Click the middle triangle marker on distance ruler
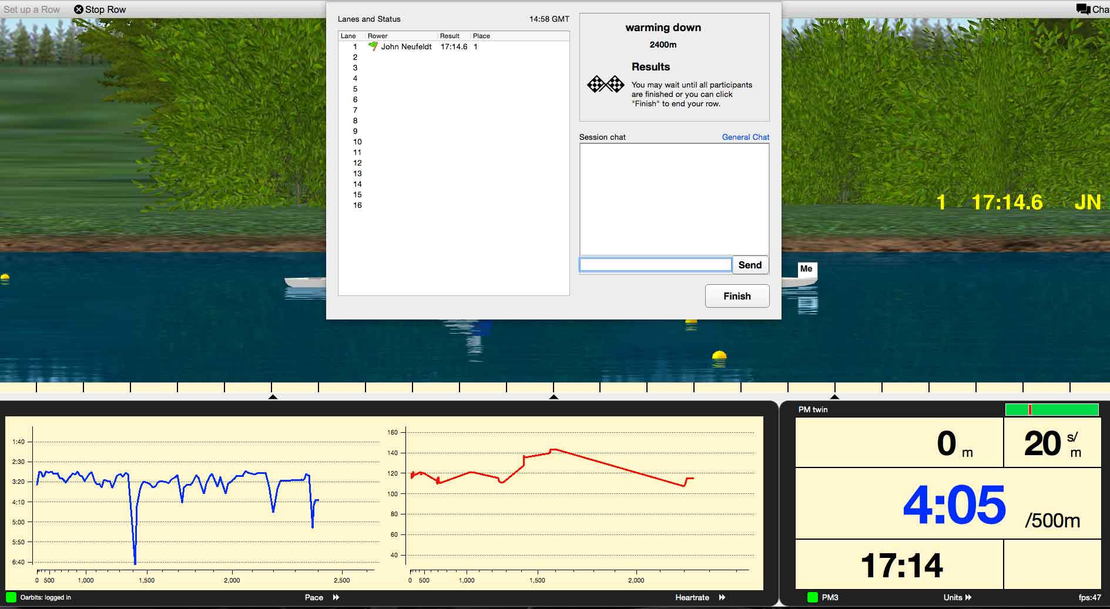The height and width of the screenshot is (609, 1110). click(x=554, y=397)
